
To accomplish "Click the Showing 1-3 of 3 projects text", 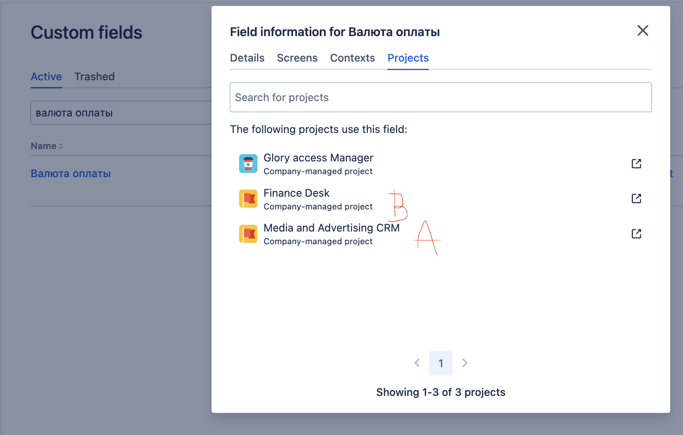I will click(441, 392).
